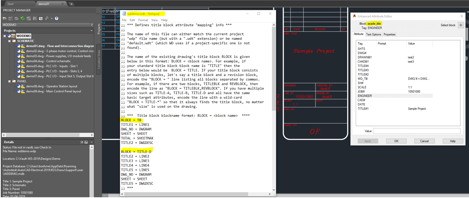Click the Apply button in Attribute Editor
Screen dimensions: 469x198
tap(368, 141)
